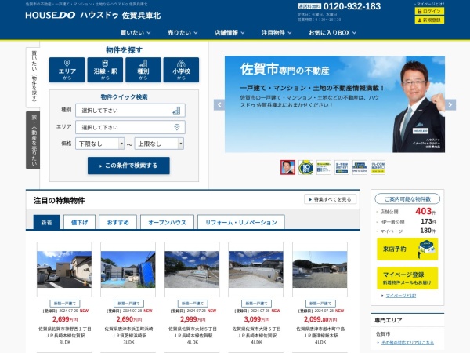Open the 2,099.80万円 property photo
Screen dimensions: 470x353
click(x=320, y=269)
